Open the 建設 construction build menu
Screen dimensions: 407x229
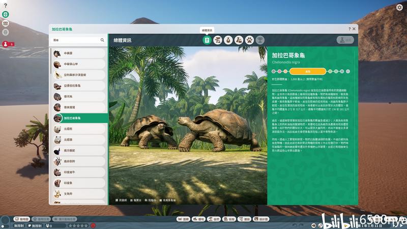pyautogui.click(x=245, y=219)
